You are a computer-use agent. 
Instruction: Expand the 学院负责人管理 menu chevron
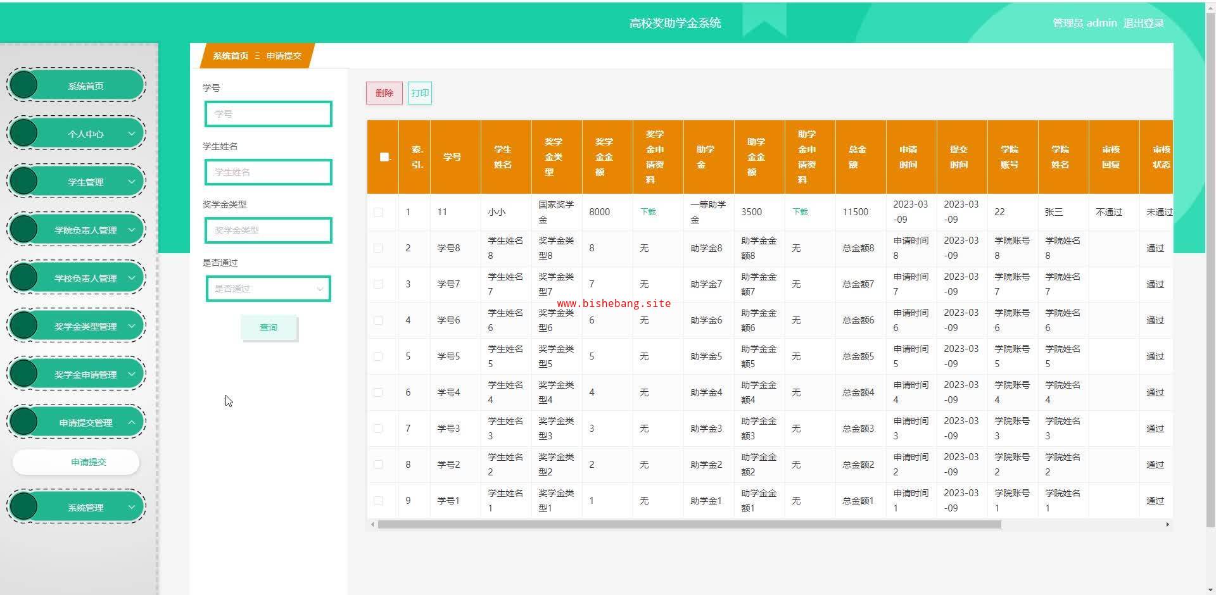point(132,230)
